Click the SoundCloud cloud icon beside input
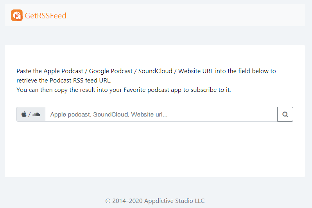312x208 pixels. coord(36,115)
